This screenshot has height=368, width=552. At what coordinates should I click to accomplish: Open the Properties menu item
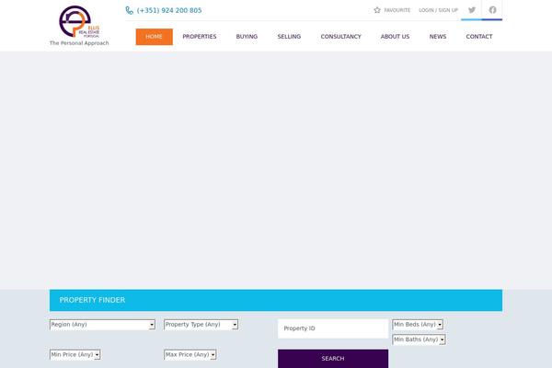[200, 37]
